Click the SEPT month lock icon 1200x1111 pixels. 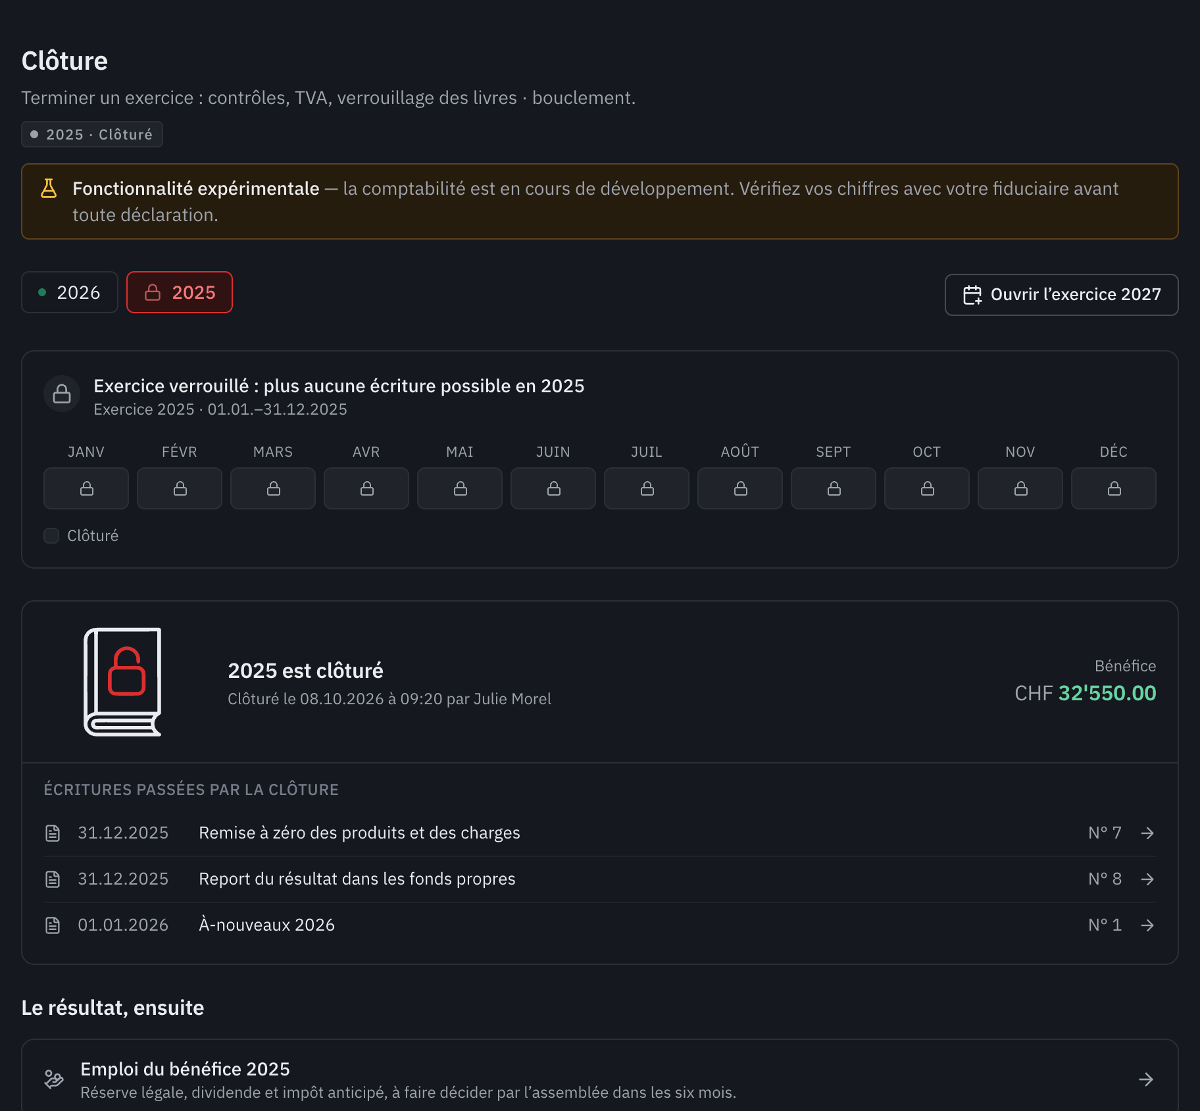pyautogui.click(x=834, y=488)
